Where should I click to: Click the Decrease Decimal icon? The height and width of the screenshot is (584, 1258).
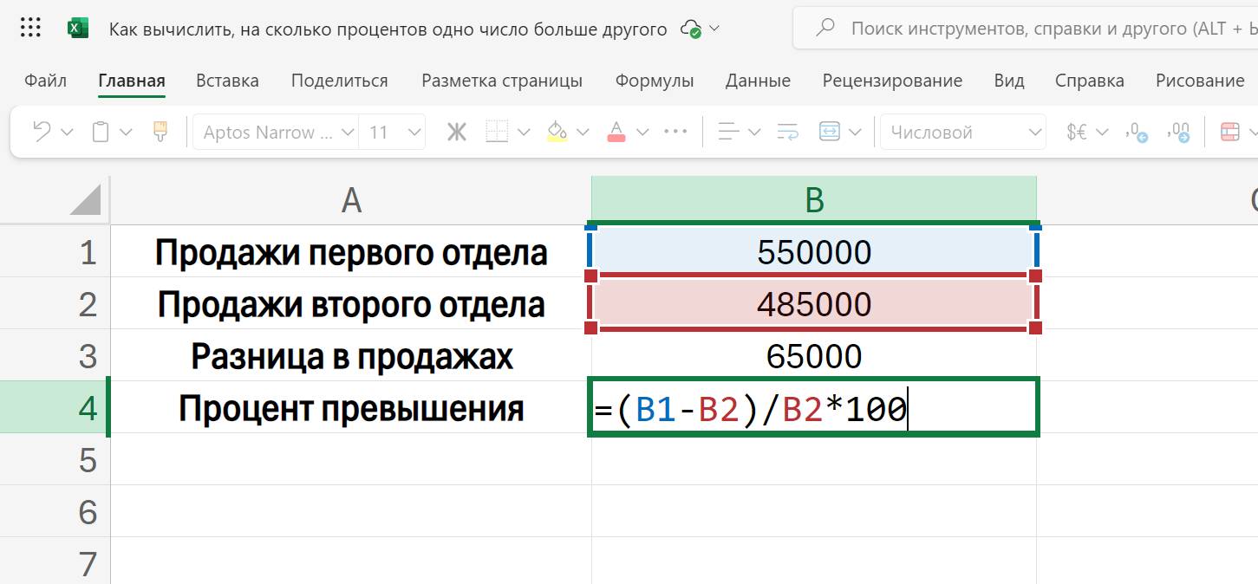click(1137, 132)
